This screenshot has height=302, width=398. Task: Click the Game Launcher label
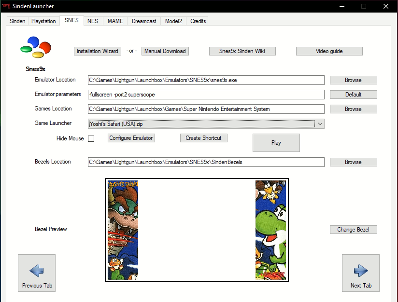53,123
